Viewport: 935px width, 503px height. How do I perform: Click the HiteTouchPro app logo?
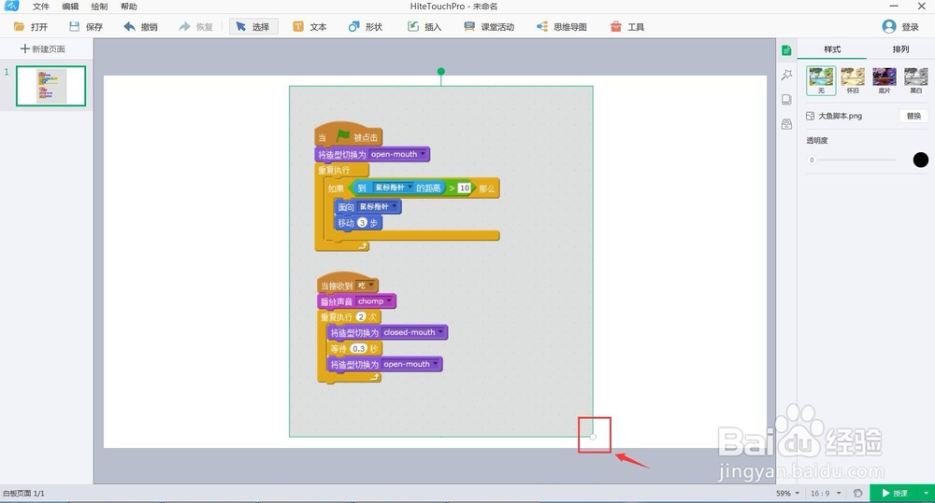coord(12,6)
